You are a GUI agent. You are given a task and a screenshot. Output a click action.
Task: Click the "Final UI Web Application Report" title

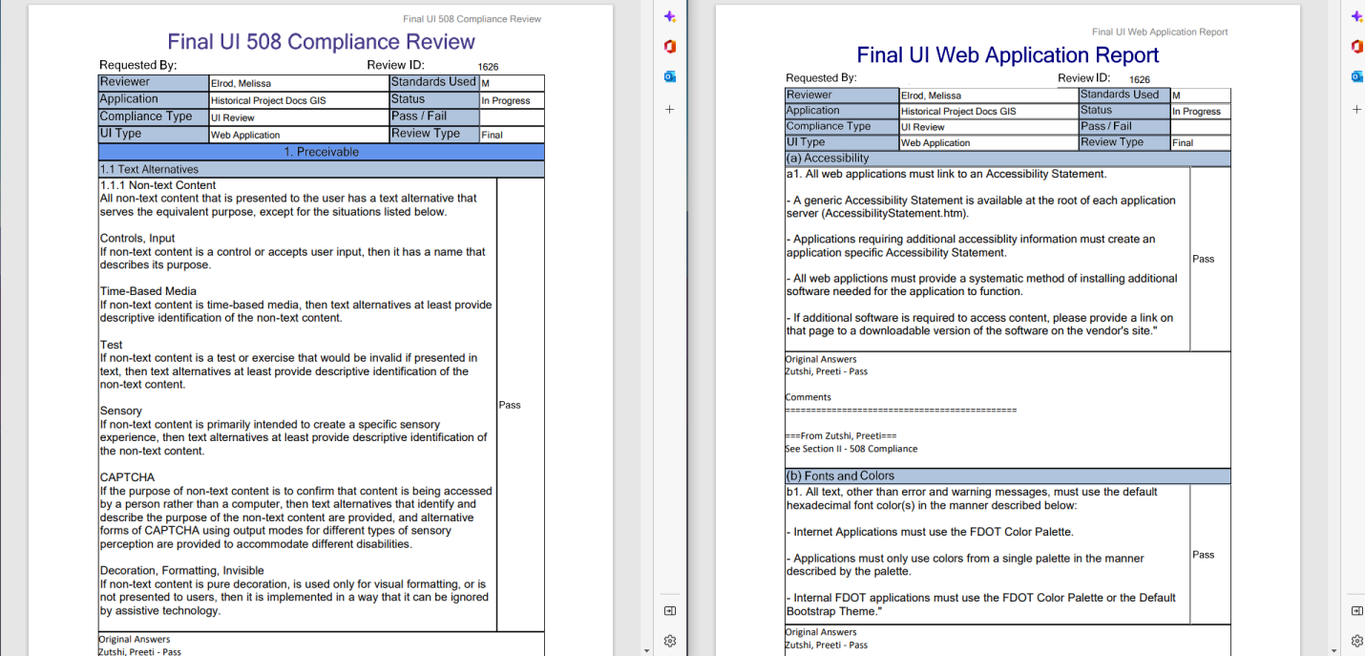(1007, 55)
